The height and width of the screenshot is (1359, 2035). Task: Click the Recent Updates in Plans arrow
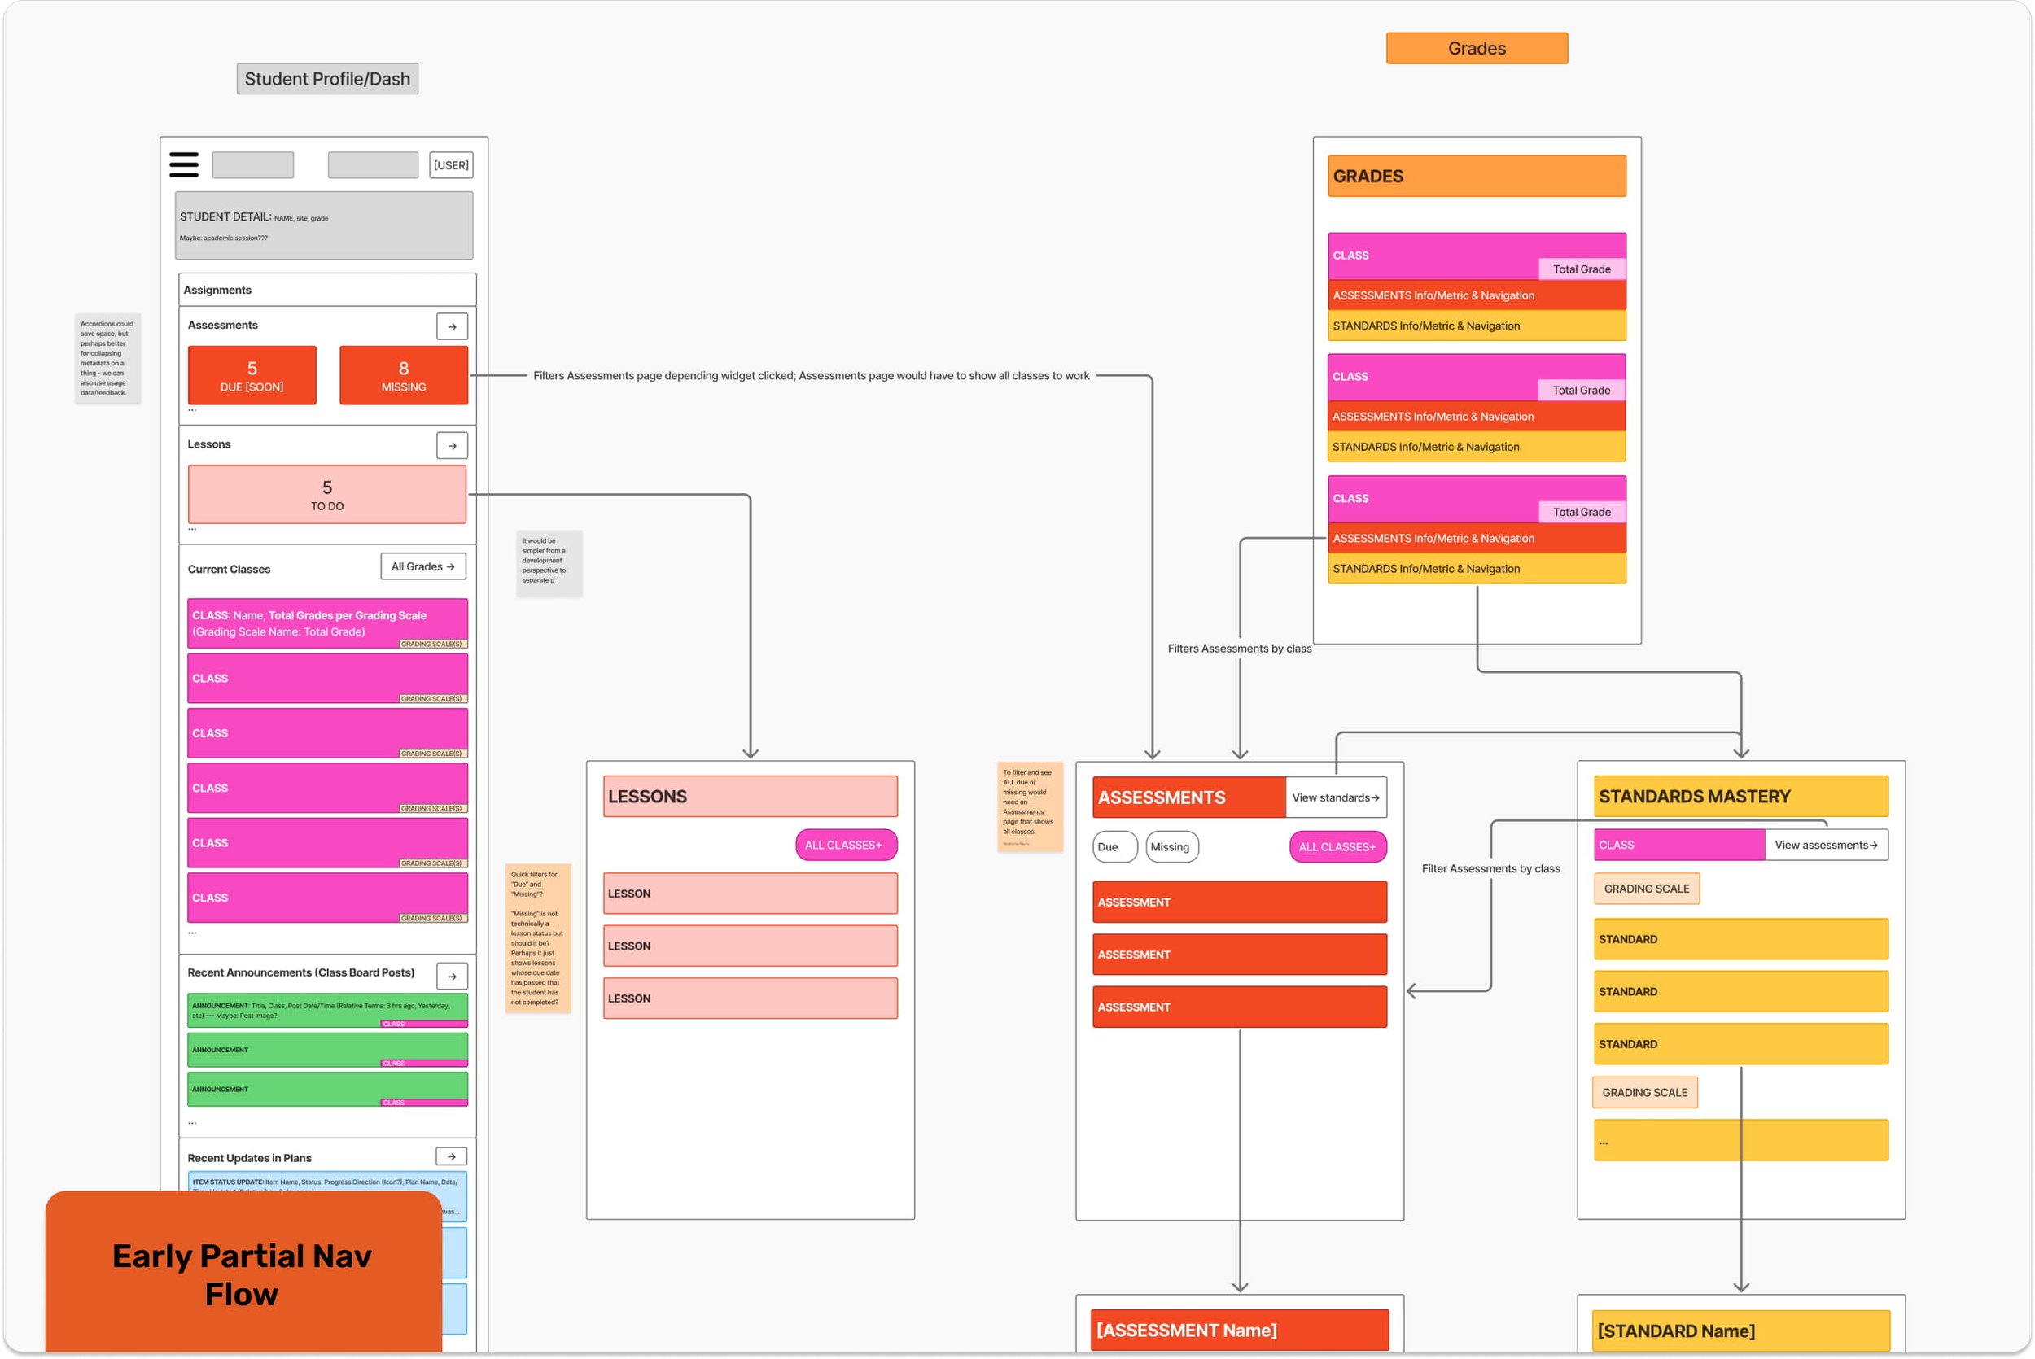[452, 1157]
